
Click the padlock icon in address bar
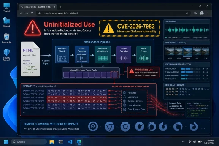40,13
